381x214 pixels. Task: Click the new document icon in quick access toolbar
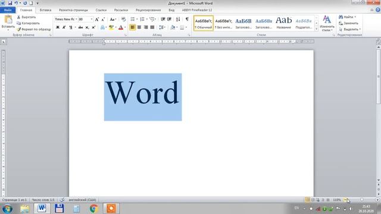pyautogui.click(x=31, y=3)
